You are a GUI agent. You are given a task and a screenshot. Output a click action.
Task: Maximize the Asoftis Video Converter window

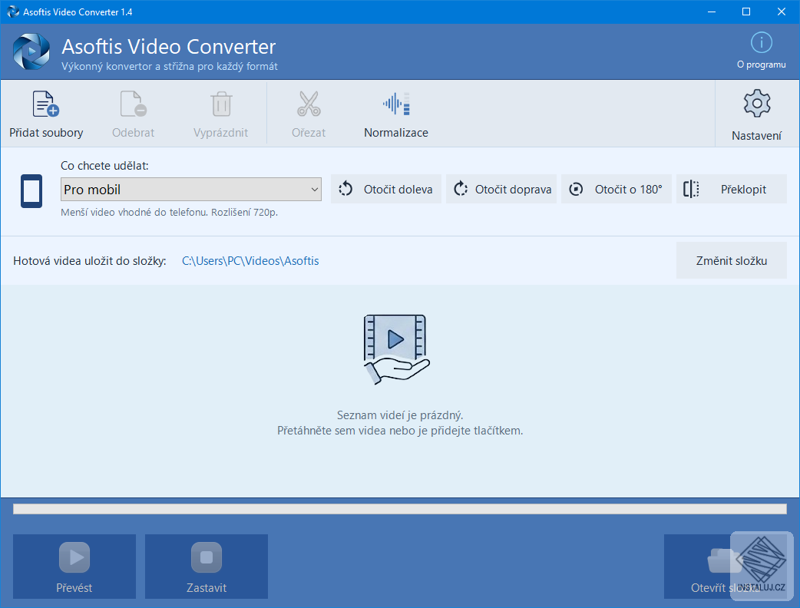point(746,12)
